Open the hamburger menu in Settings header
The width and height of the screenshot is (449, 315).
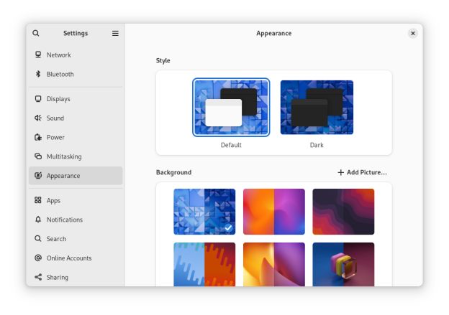pos(115,33)
